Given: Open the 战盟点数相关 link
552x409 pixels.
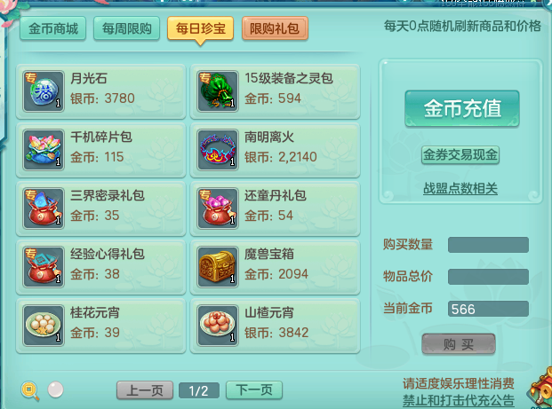Looking at the screenshot, I should click(460, 189).
